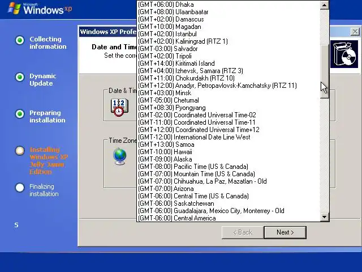Select Kiritimati Island time zone
The width and height of the screenshot is (362, 272).
click(x=229, y=63)
